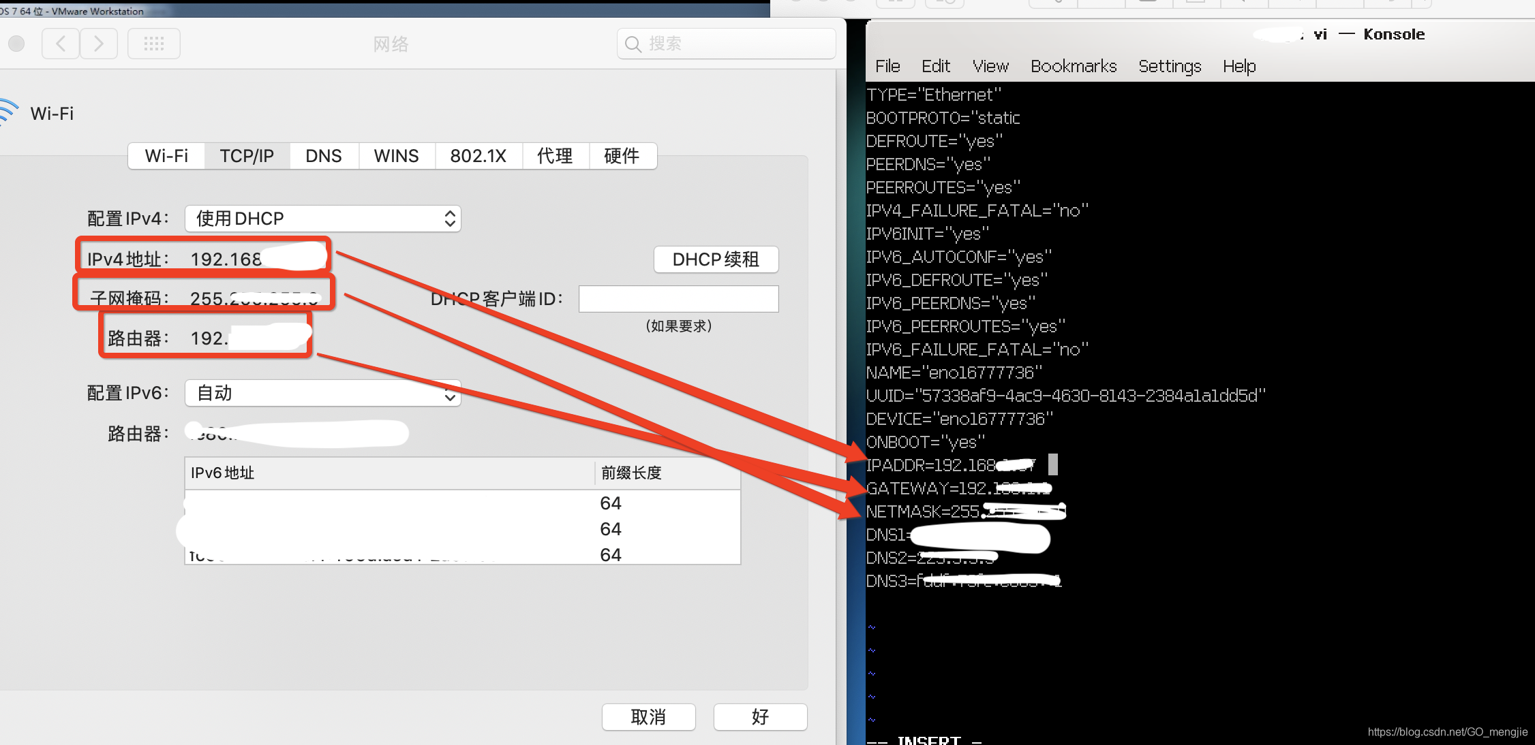The width and height of the screenshot is (1535, 745).
Task: Open the WINS tab
Action: tap(396, 156)
